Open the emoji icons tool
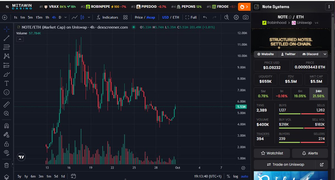The image size is (335, 180). pyautogui.click(x=6, y=92)
